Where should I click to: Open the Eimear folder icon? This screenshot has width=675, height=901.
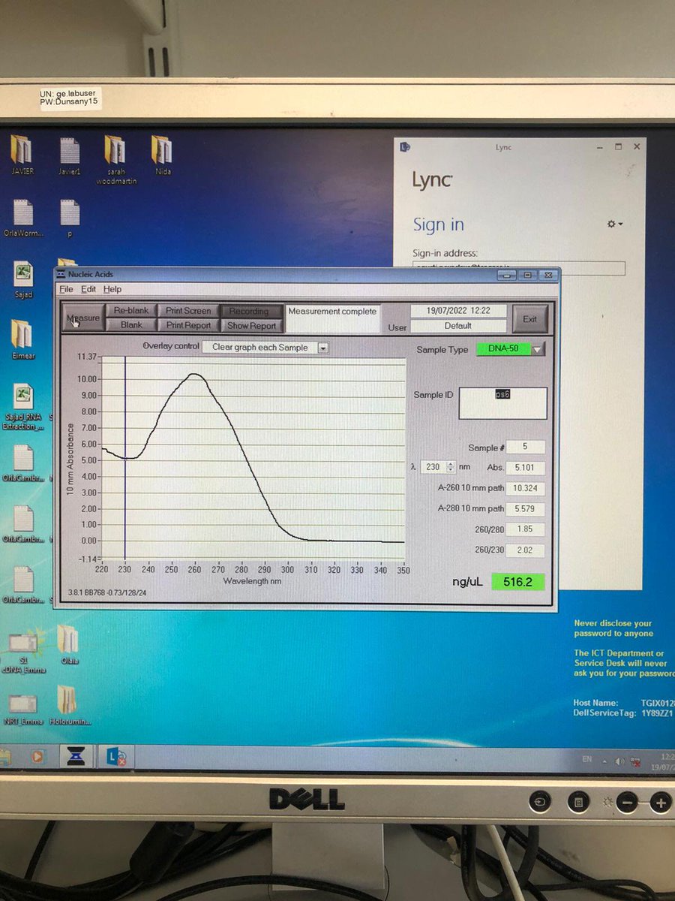[22, 339]
